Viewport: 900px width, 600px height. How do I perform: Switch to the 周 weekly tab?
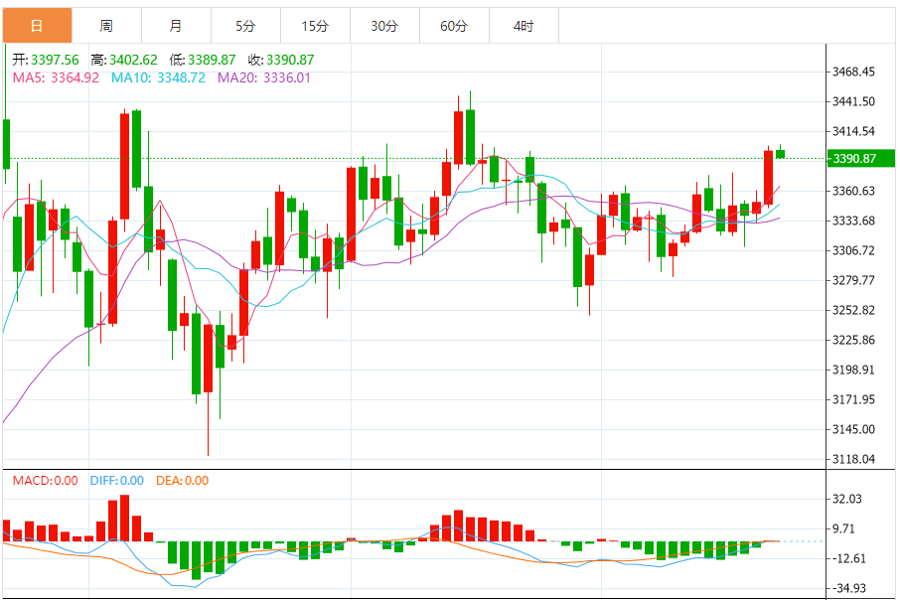coord(106,26)
